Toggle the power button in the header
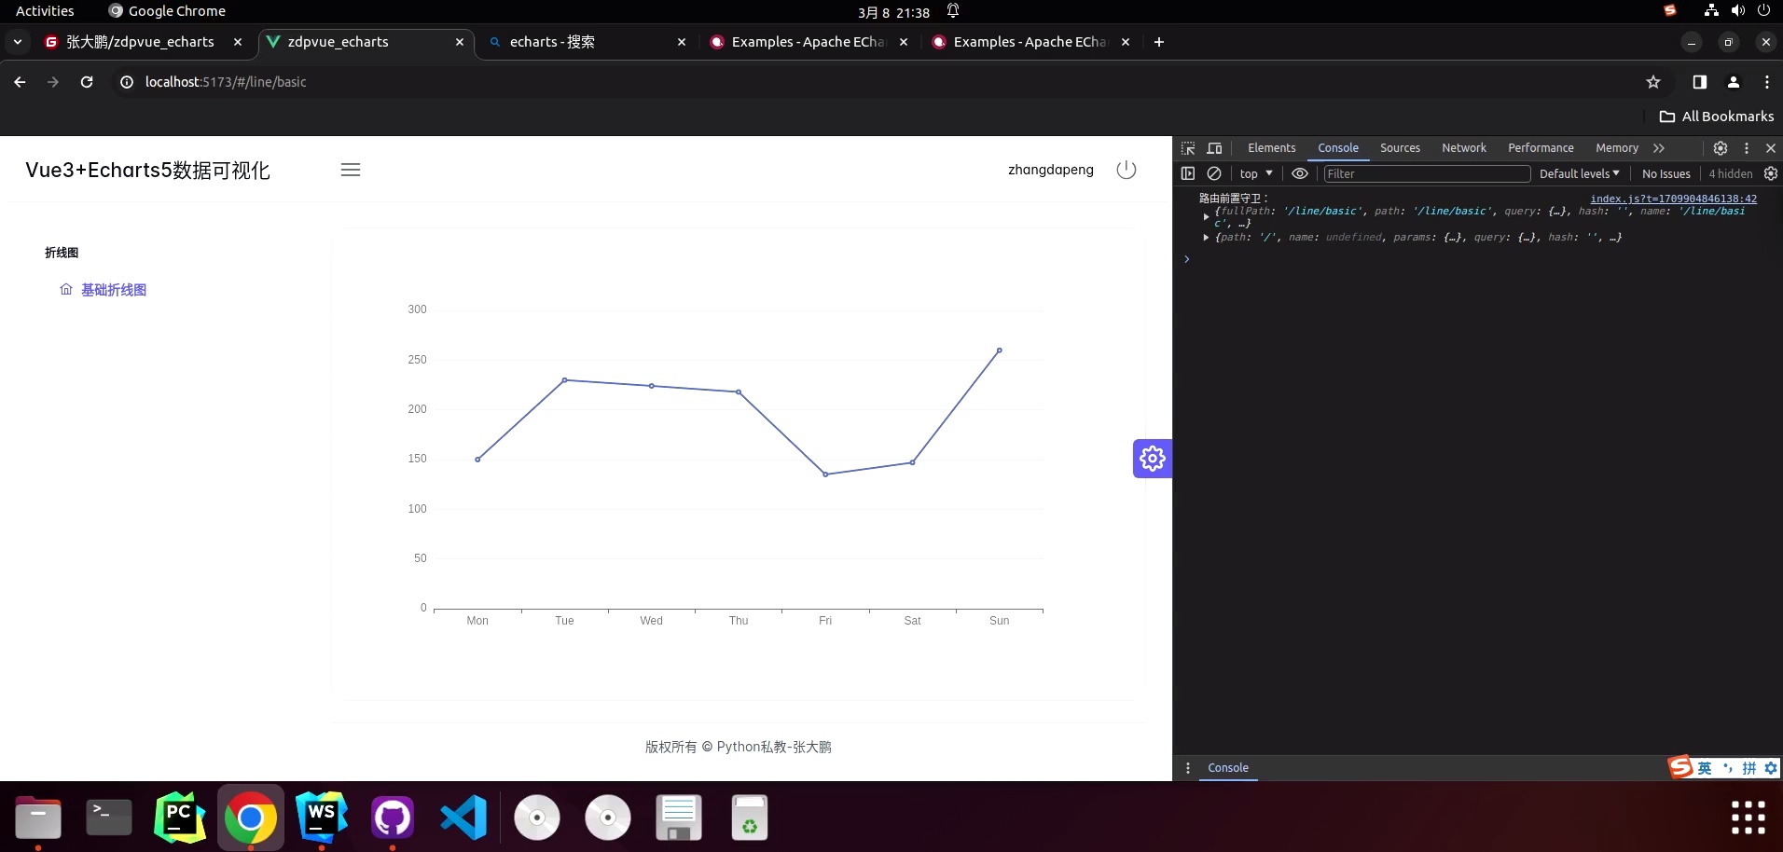Screen dimensions: 1783x852 point(1126,170)
